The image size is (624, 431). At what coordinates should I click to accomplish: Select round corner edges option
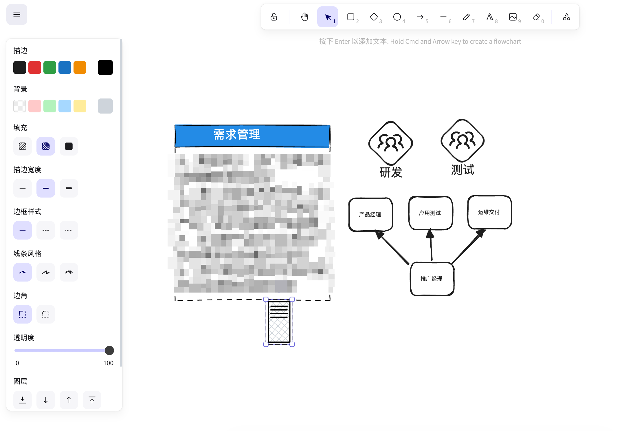46,314
